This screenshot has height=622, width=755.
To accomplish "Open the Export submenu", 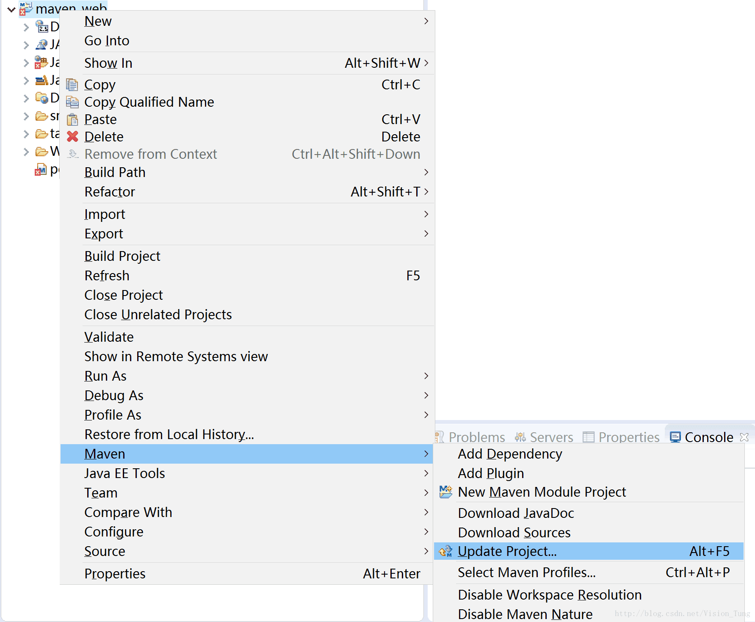I will click(x=247, y=234).
